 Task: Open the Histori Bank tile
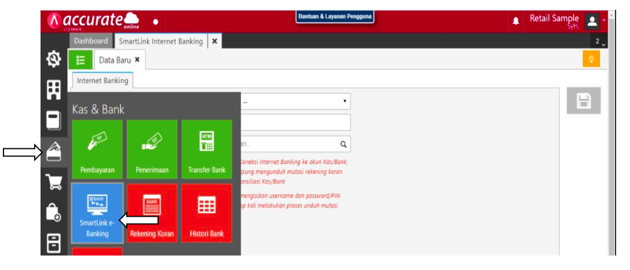point(207,213)
